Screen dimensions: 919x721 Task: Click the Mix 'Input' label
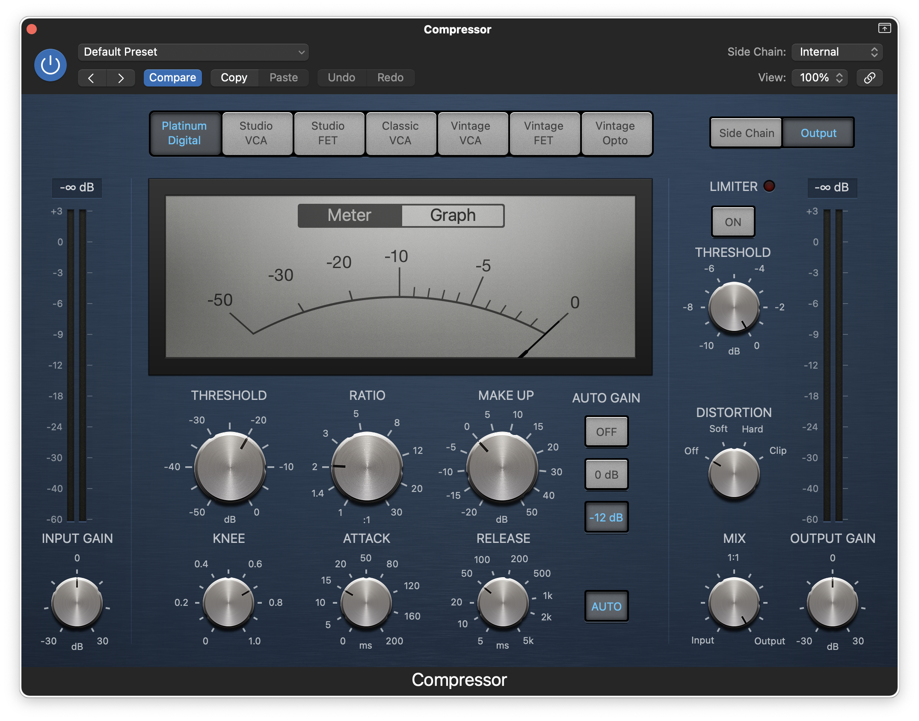pos(703,641)
